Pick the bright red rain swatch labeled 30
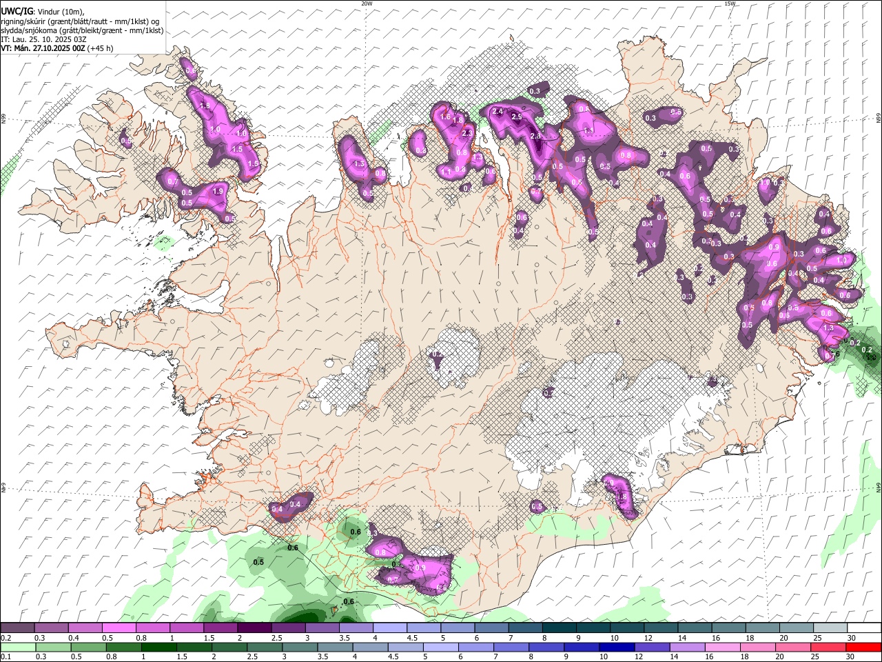Viewport: 882px width, 662px height. pos(863,648)
